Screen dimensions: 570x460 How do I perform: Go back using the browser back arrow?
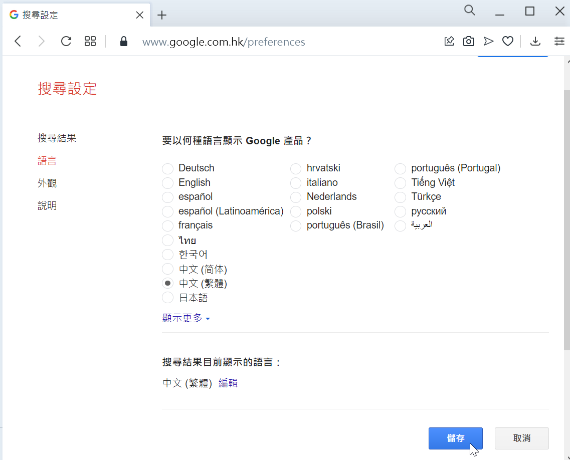(18, 42)
